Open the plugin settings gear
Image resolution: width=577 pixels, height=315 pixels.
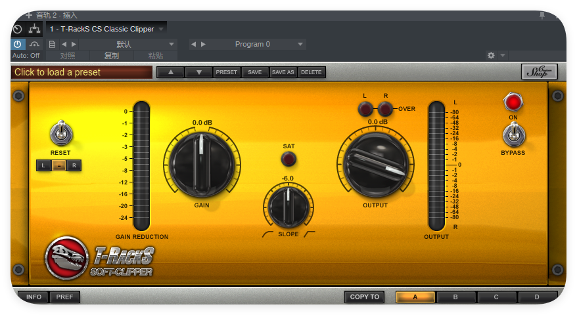(x=491, y=56)
